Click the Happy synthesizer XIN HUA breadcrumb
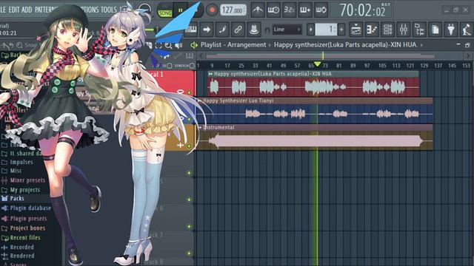474x266 pixels. 346,45
